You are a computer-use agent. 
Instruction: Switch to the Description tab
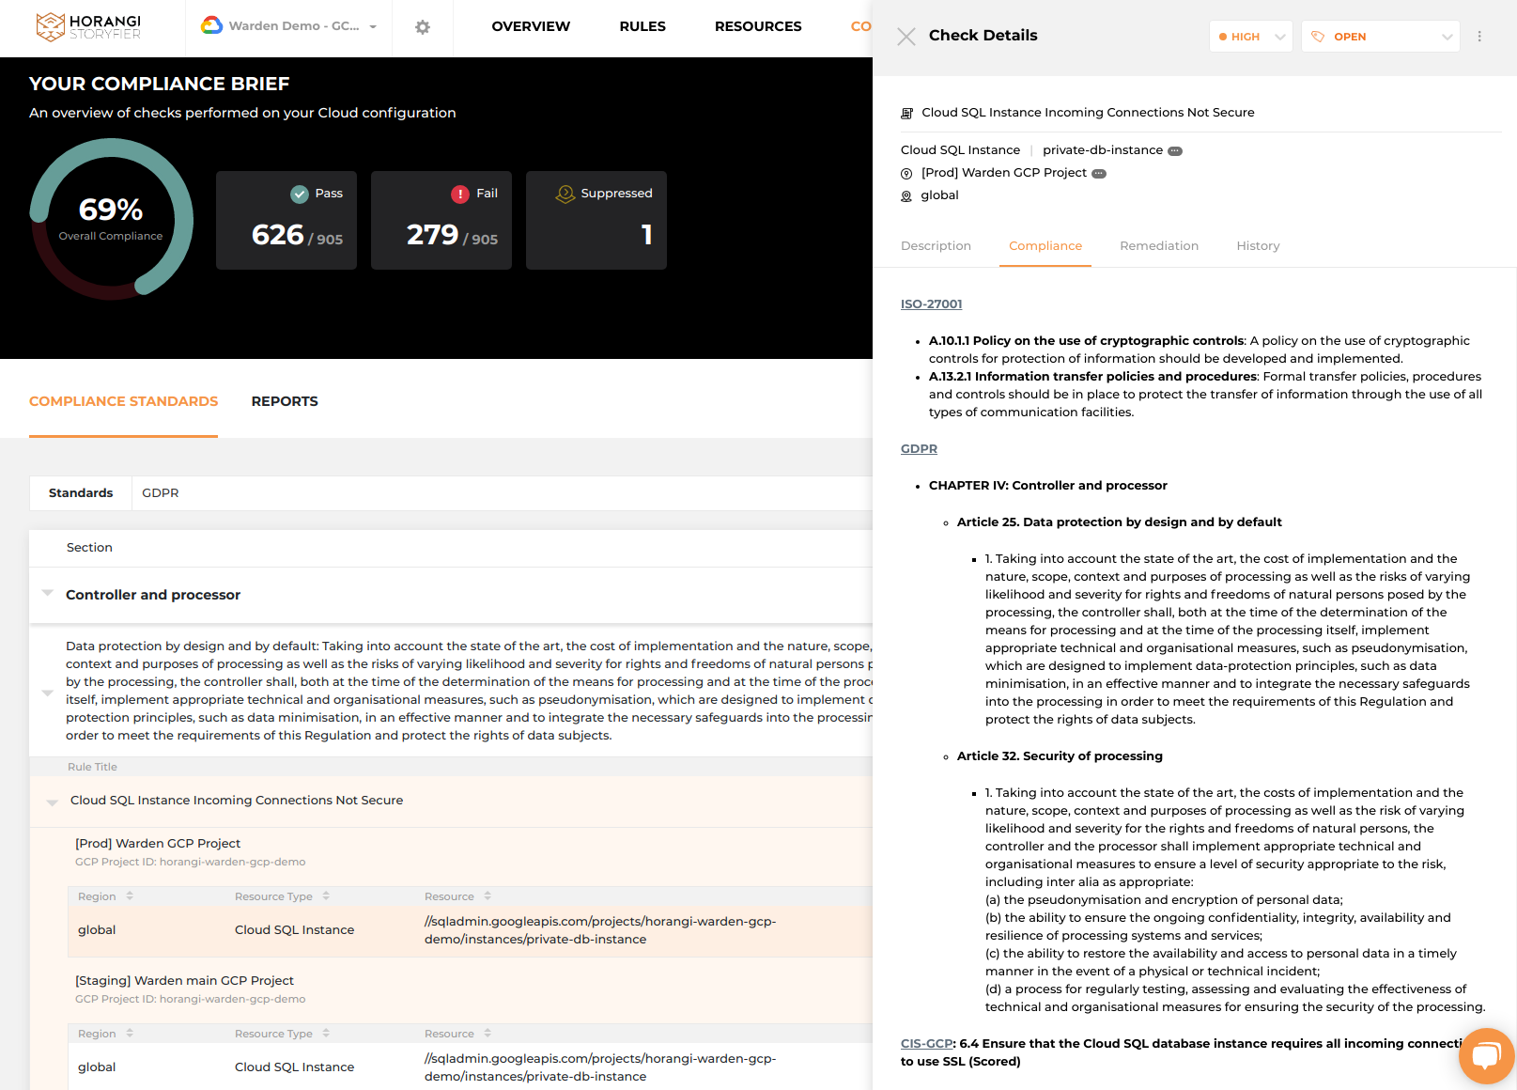coord(936,246)
